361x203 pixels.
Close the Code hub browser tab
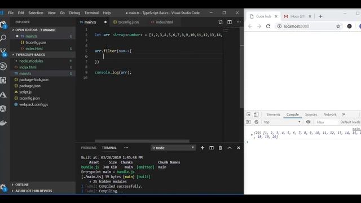(x=276, y=16)
